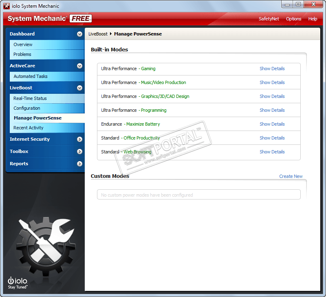The height and width of the screenshot is (297, 326).
Task: Click the iolo app icon in title bar
Action: click(x=7, y=6)
